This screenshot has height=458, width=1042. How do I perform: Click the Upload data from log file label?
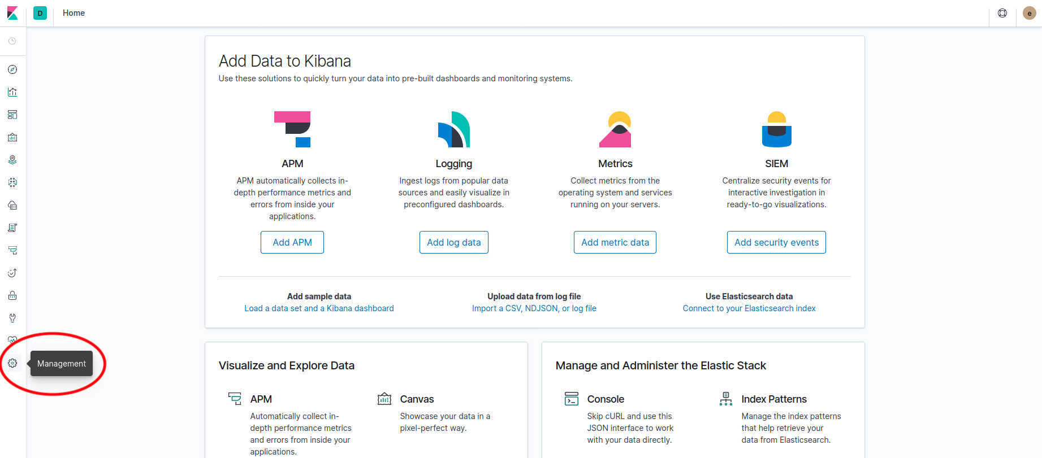point(534,296)
